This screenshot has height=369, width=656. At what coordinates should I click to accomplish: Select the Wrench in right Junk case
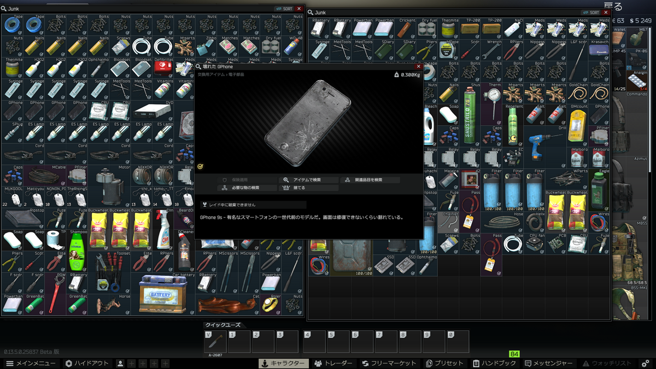point(491,50)
